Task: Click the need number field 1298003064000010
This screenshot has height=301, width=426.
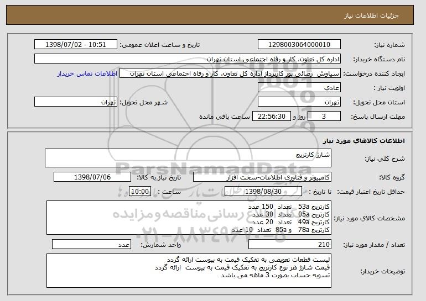Action: click(299, 45)
